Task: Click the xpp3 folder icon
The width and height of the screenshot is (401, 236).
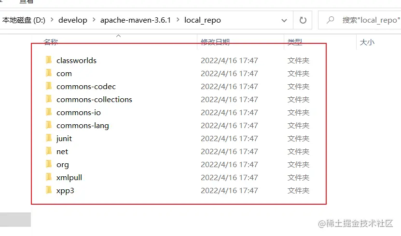Action: point(49,190)
